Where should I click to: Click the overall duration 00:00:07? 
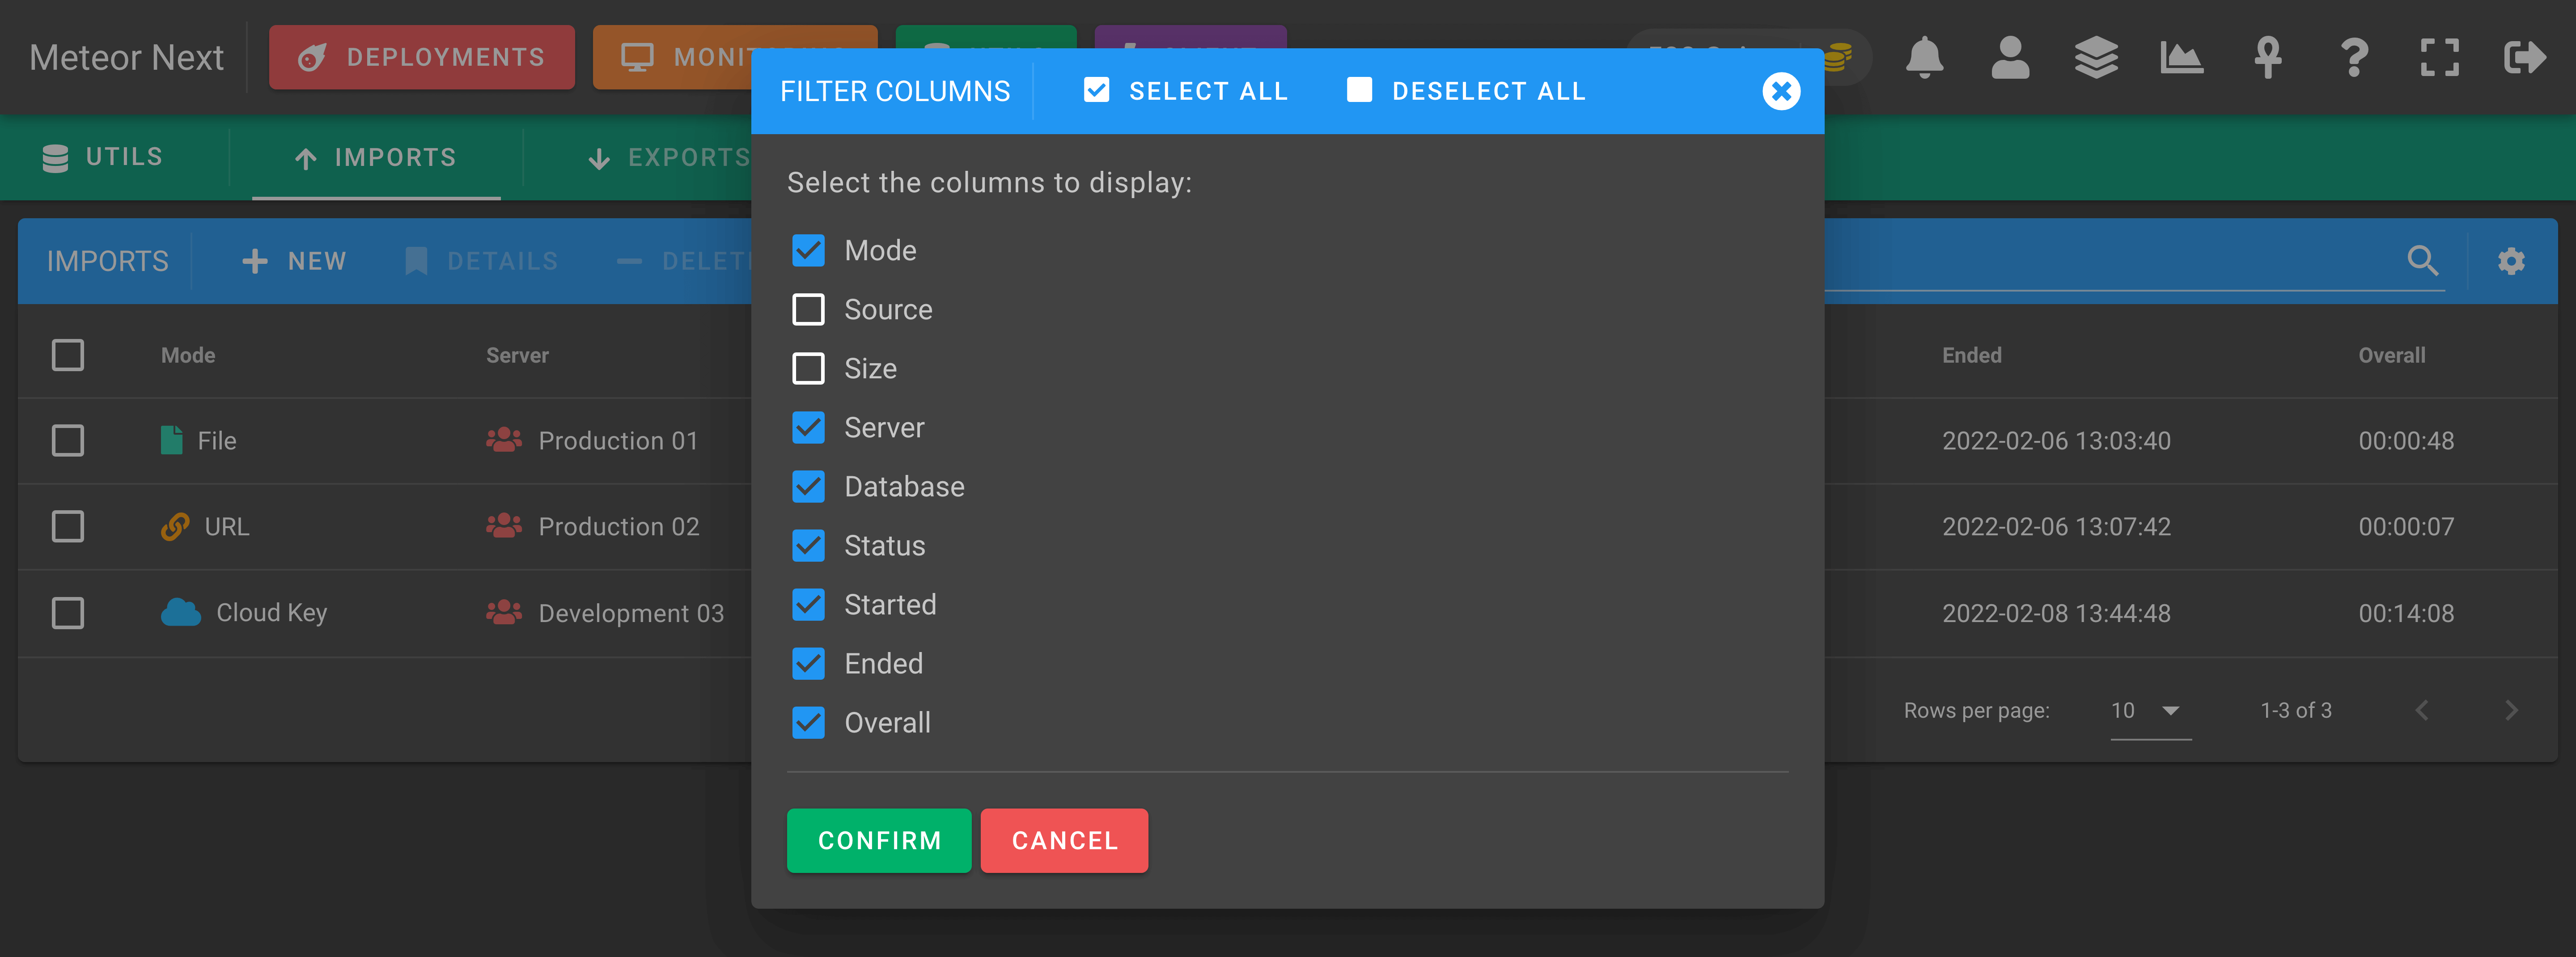click(2406, 526)
